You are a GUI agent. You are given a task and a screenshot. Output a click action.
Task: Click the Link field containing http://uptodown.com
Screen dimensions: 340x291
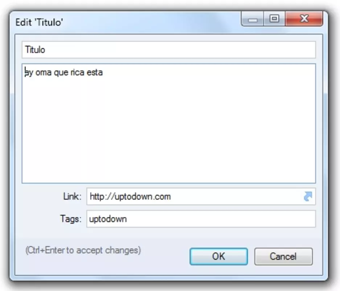coord(201,196)
